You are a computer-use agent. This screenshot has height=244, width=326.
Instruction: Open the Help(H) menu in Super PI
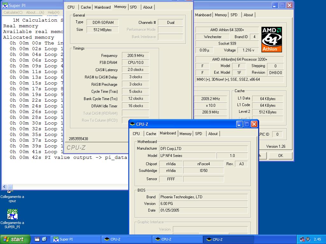point(53,12)
